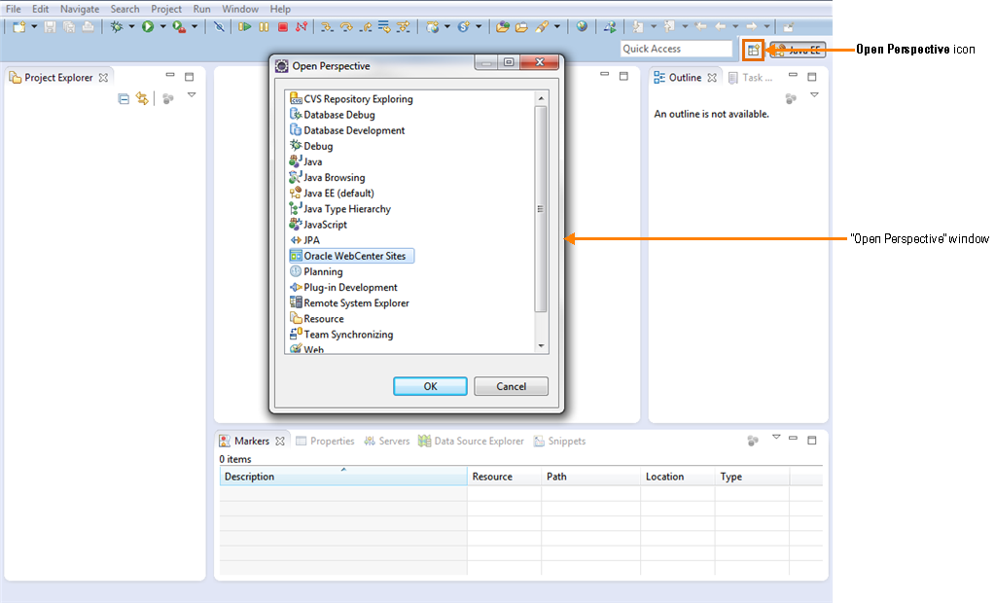
Task: Click the Debug bug icon in toolbar
Action: click(116, 26)
